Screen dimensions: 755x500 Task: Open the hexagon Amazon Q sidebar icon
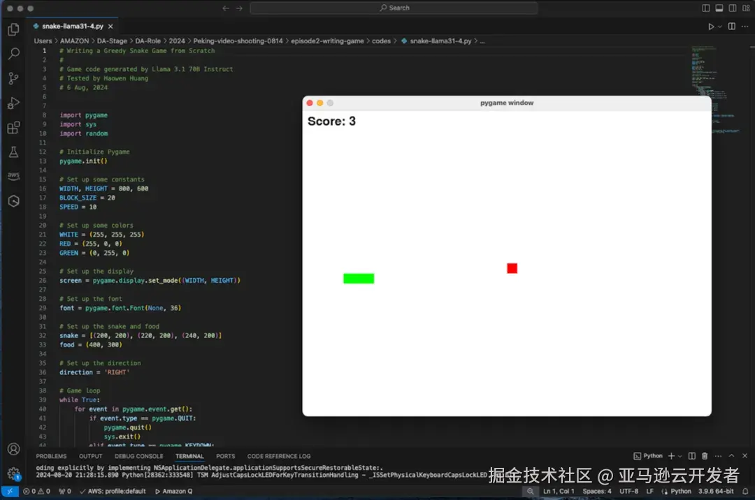click(13, 201)
